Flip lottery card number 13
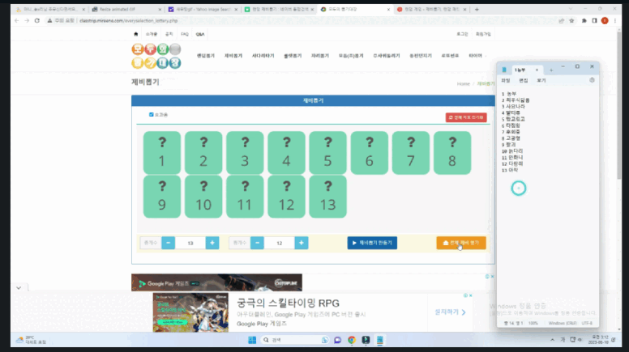The height and width of the screenshot is (352, 629). pyautogui.click(x=327, y=197)
